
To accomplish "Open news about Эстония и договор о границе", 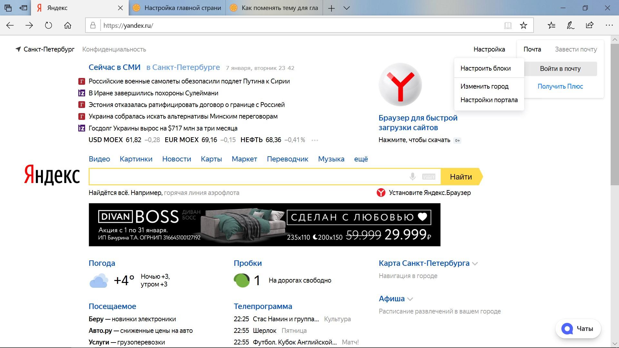I will [x=187, y=105].
